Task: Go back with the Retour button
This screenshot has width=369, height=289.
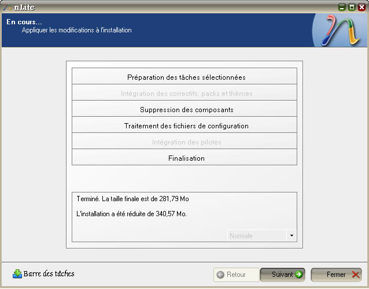Action: [x=237, y=275]
